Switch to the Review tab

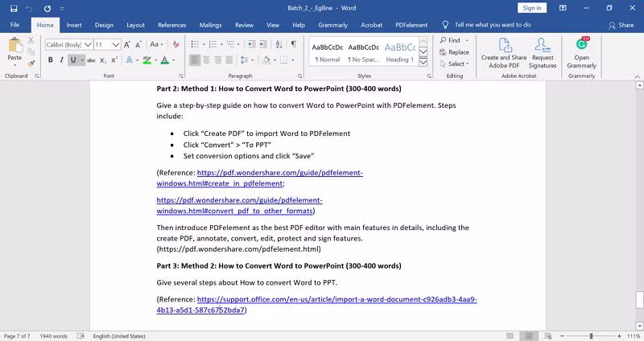click(x=244, y=25)
